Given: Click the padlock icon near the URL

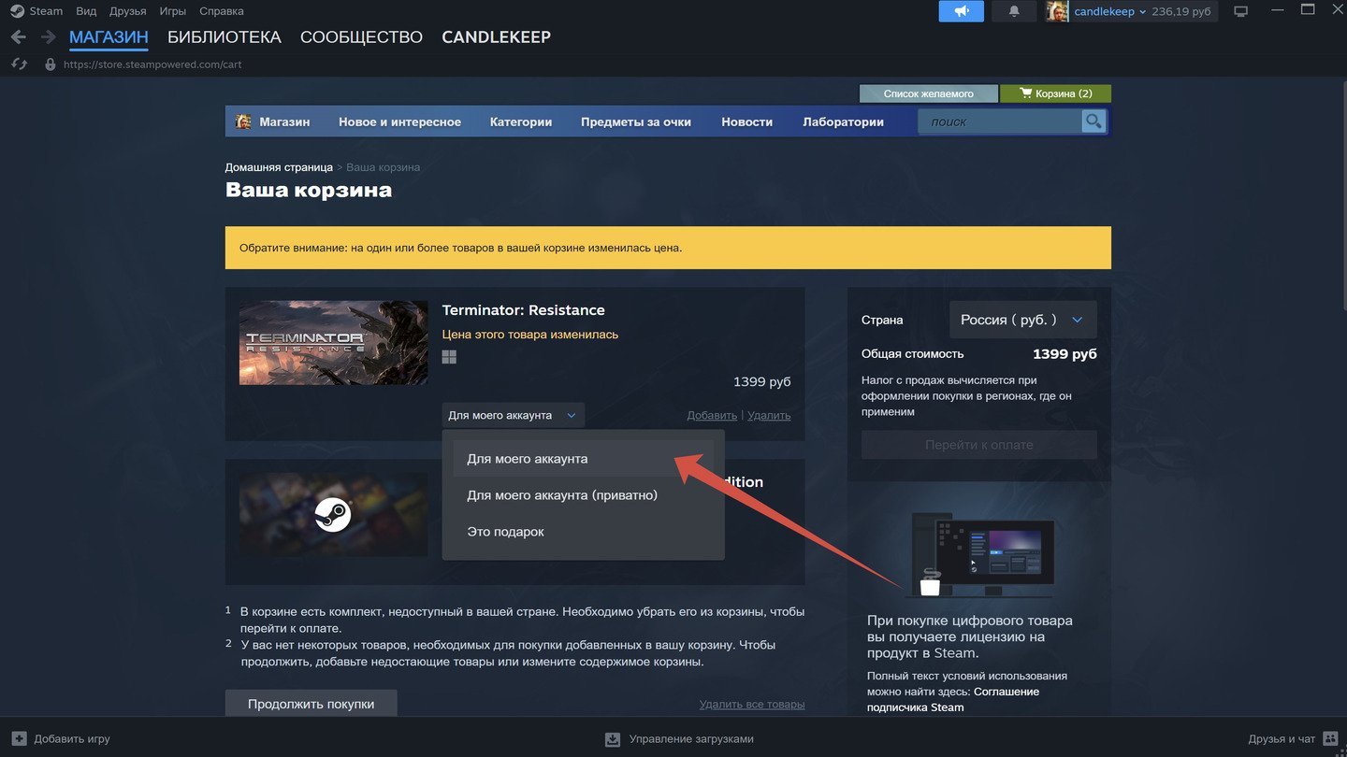Looking at the screenshot, I should (x=51, y=64).
